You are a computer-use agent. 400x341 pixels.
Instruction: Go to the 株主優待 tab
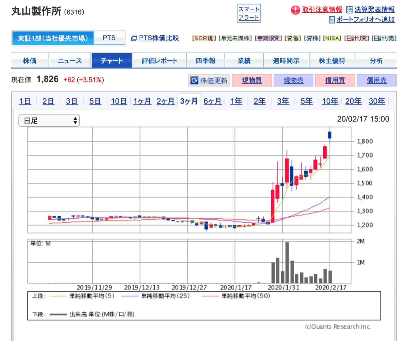coord(332,61)
